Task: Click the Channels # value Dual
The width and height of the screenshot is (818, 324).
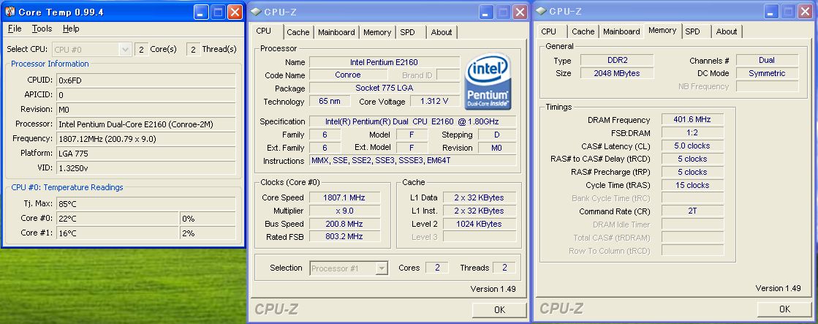Action: 767,61
